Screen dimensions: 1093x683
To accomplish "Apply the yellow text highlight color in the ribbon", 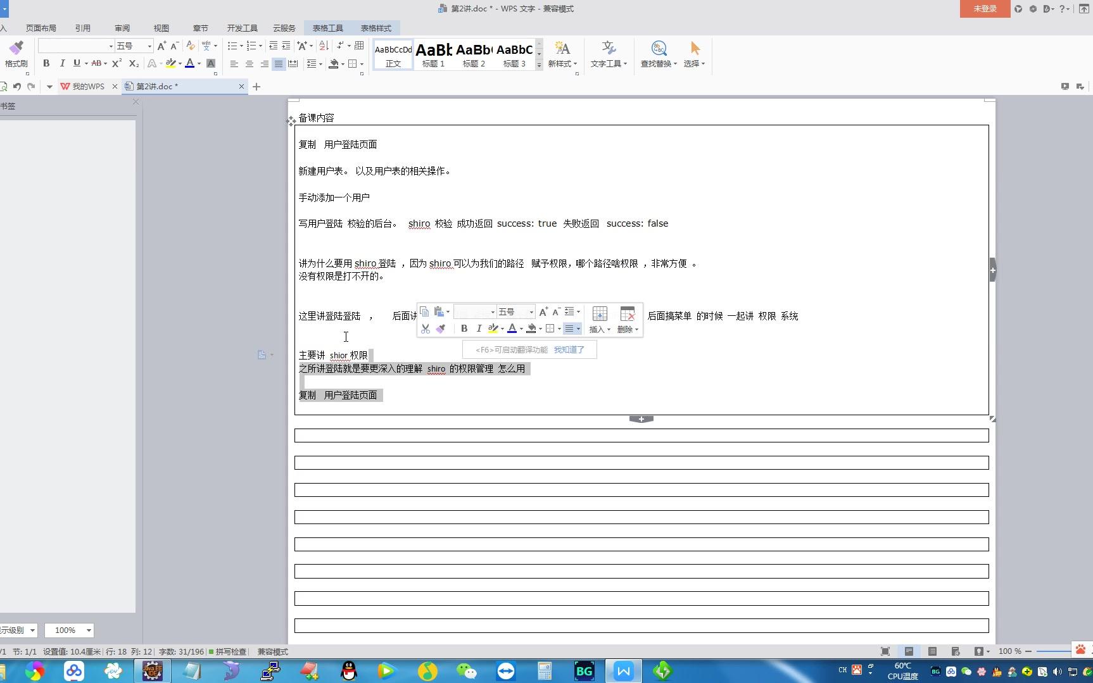I will [170, 63].
